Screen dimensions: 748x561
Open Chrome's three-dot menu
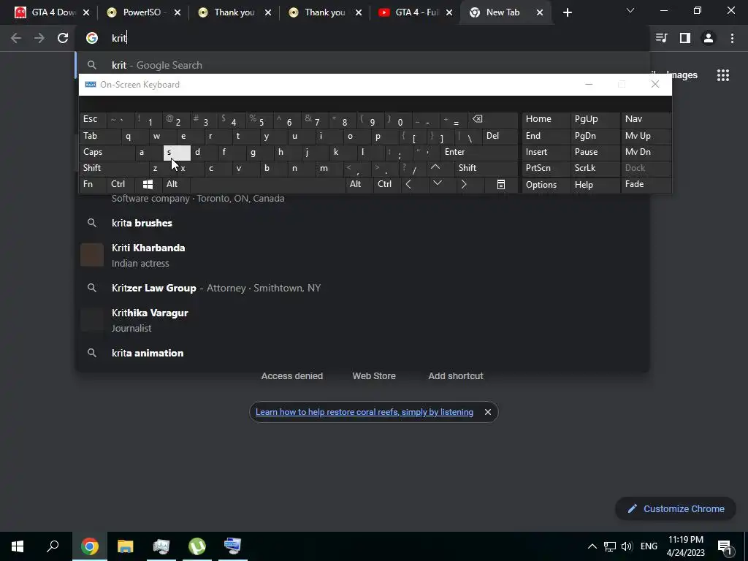click(732, 38)
